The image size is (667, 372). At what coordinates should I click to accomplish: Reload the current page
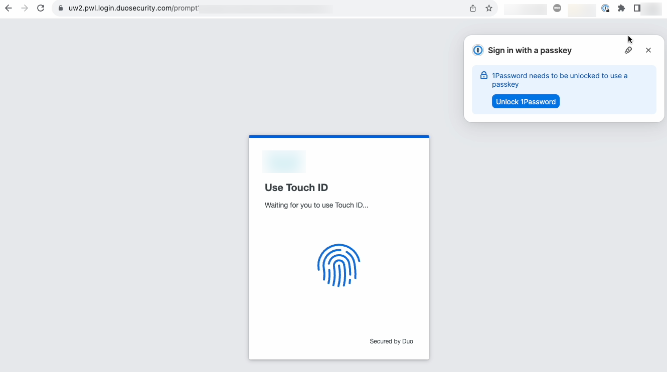[41, 8]
